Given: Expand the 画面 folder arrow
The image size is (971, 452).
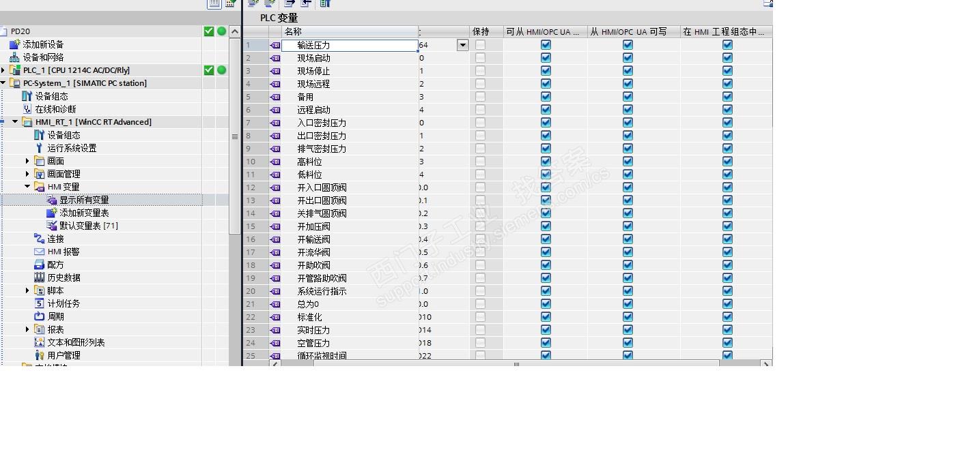Looking at the screenshot, I should pyautogui.click(x=27, y=161).
